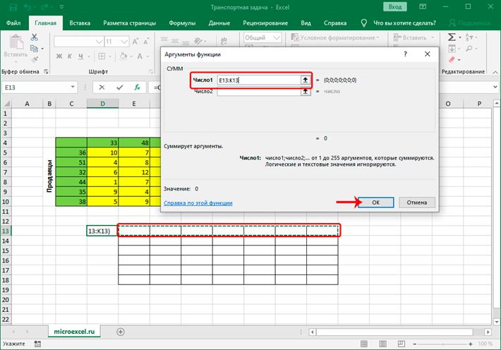Click the Copy icon in clipboard group
The image size is (501, 350).
pyautogui.click(x=34, y=49)
